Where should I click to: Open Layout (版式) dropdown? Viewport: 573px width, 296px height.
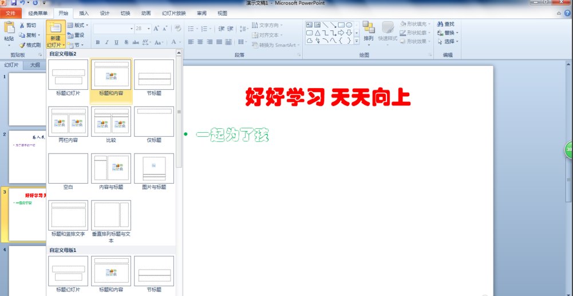pyautogui.click(x=78, y=25)
